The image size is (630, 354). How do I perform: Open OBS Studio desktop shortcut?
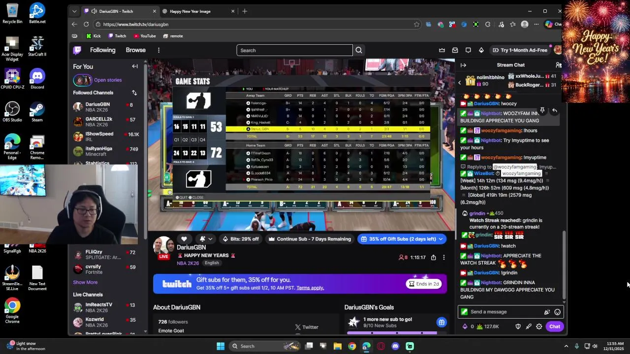[x=12, y=112]
